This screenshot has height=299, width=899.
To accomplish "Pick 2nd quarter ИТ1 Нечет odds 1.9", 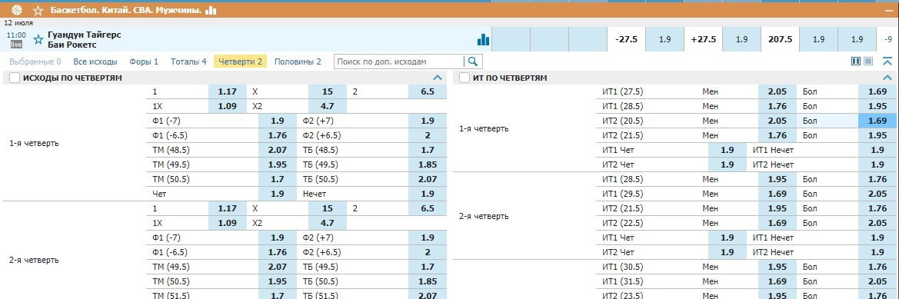I will tap(877, 238).
